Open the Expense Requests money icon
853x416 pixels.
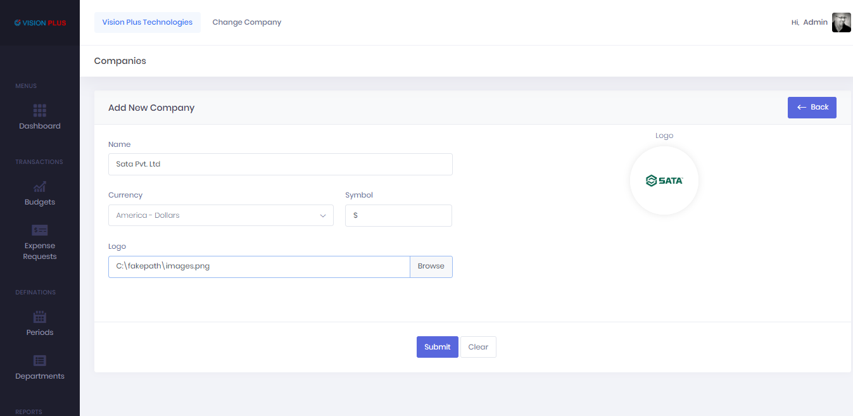pyautogui.click(x=40, y=230)
